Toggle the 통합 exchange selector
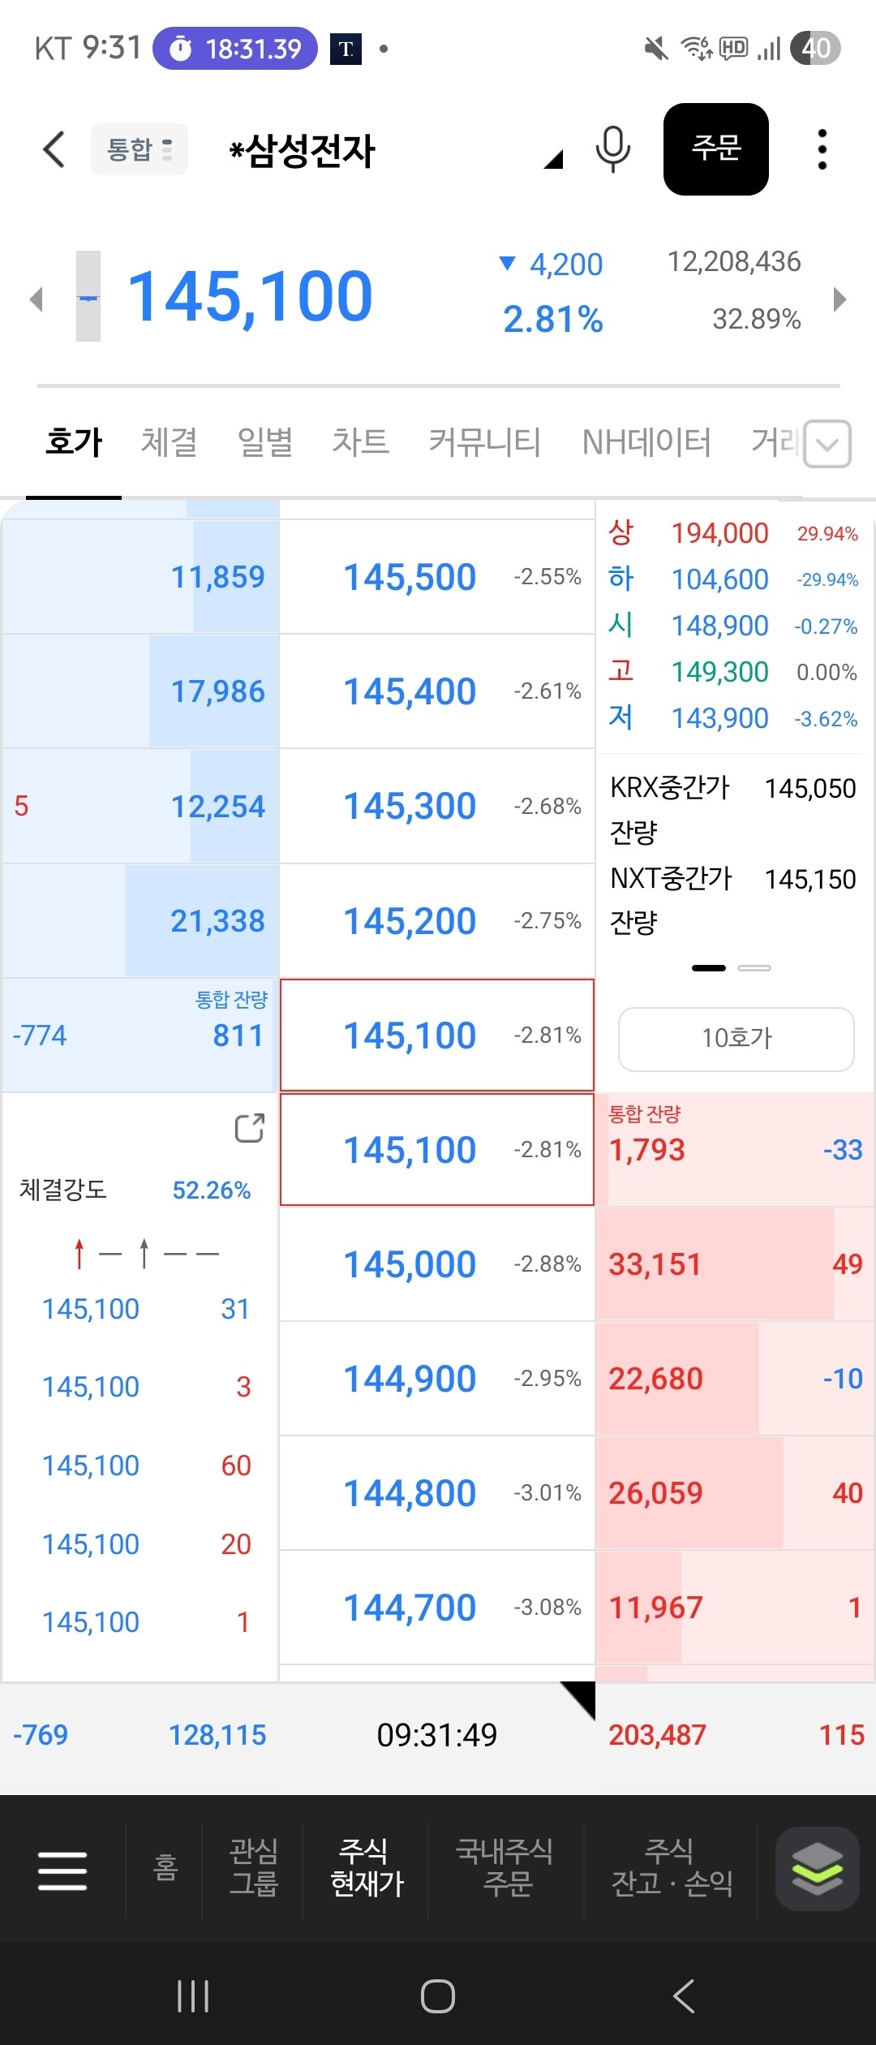Image resolution: width=876 pixels, height=2045 pixels. [x=140, y=149]
